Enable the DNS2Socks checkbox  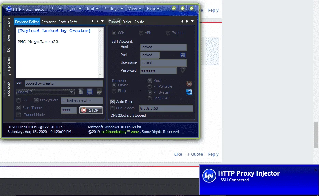(112, 108)
